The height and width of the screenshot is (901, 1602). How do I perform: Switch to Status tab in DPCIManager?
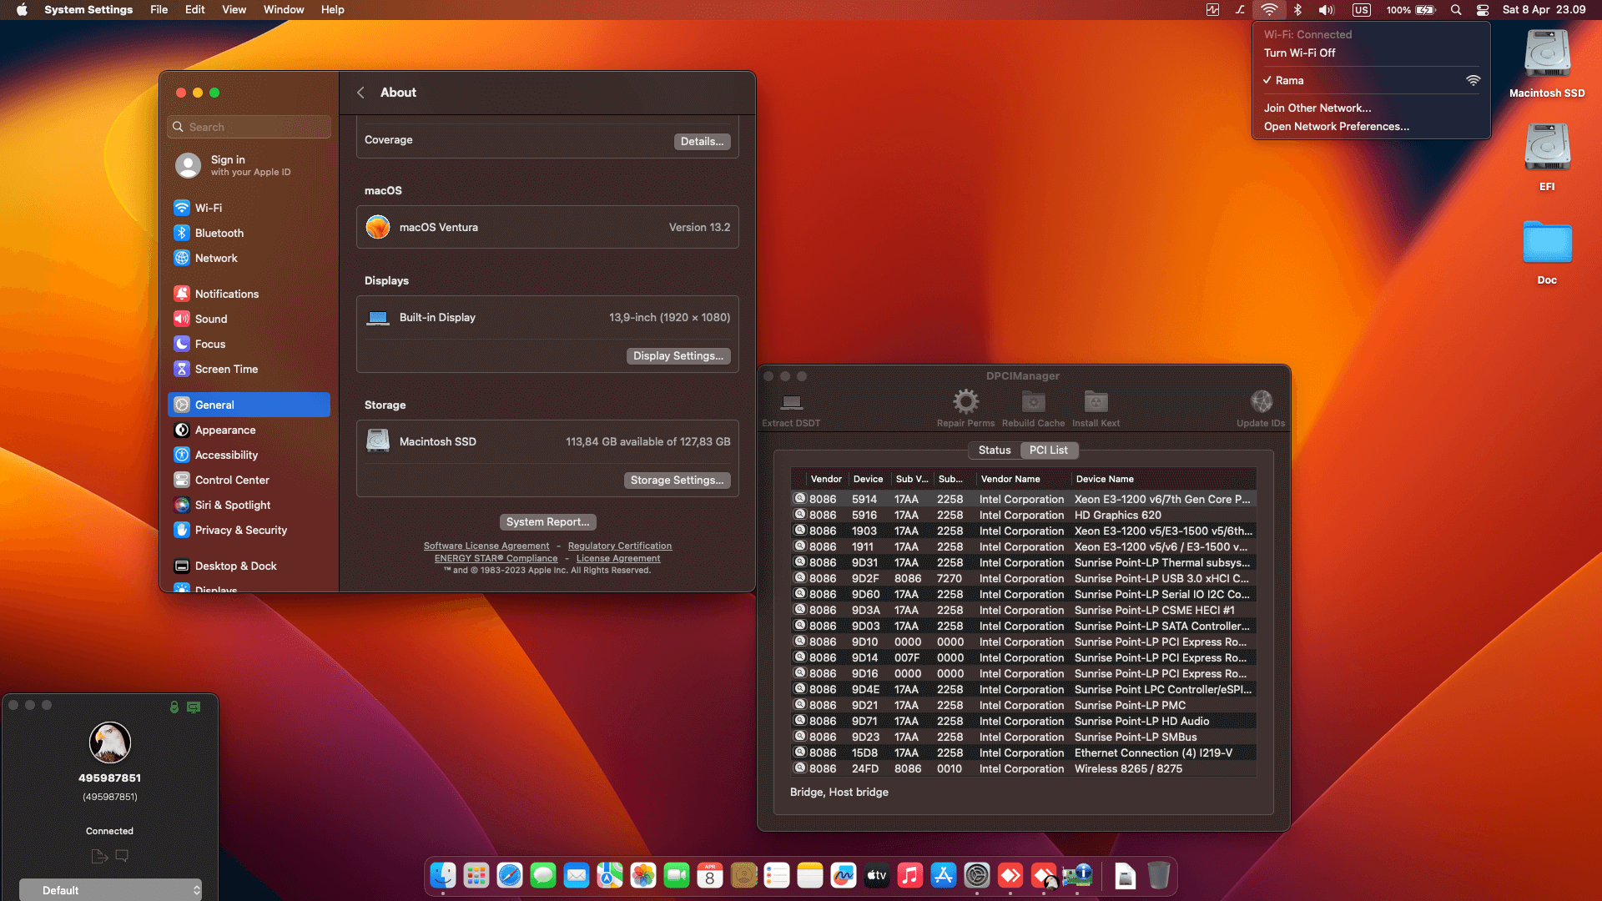point(994,450)
